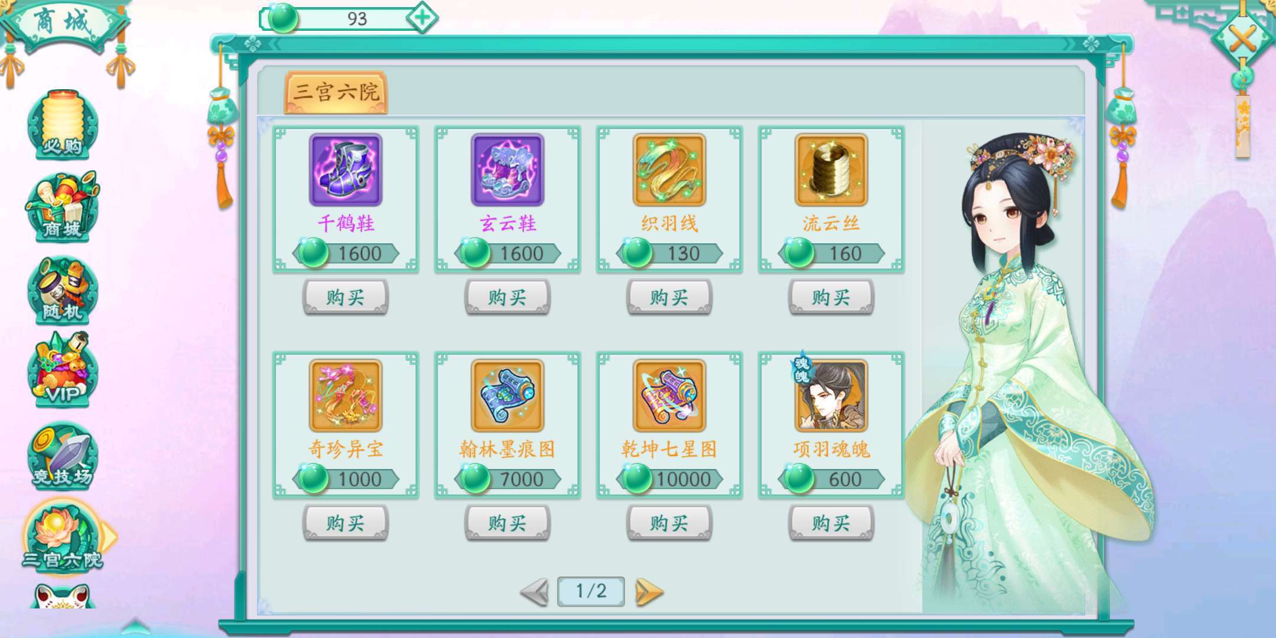Select the 玄云鞋 shoe thumbnail

(x=507, y=170)
